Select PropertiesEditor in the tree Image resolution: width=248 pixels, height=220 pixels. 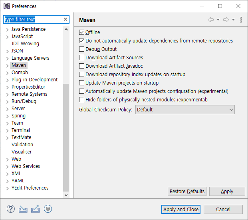pyautogui.click(x=28, y=87)
